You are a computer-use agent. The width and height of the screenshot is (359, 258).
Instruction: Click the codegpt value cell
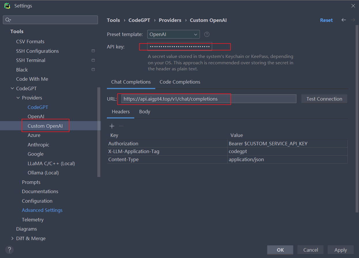[x=288, y=151]
